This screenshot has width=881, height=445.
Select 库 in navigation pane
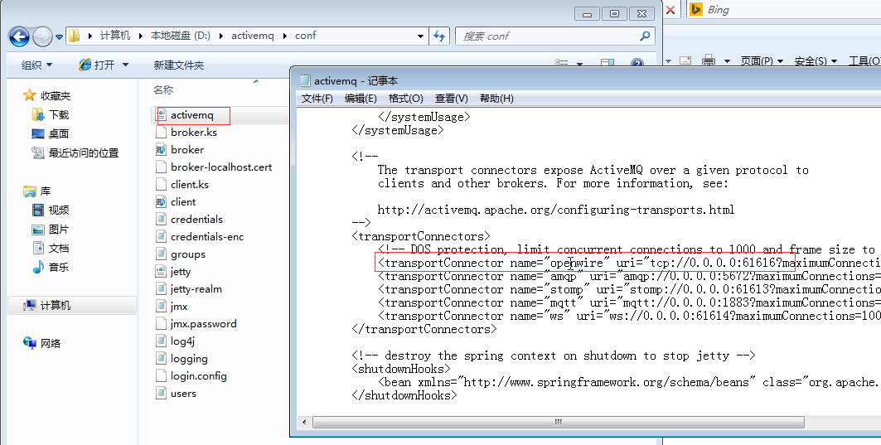click(45, 191)
